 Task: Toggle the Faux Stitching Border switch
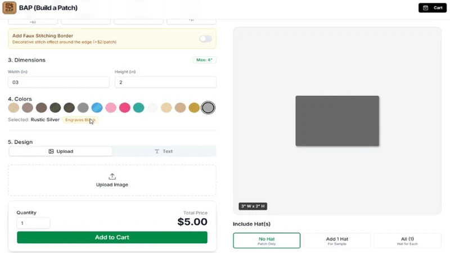205,39
